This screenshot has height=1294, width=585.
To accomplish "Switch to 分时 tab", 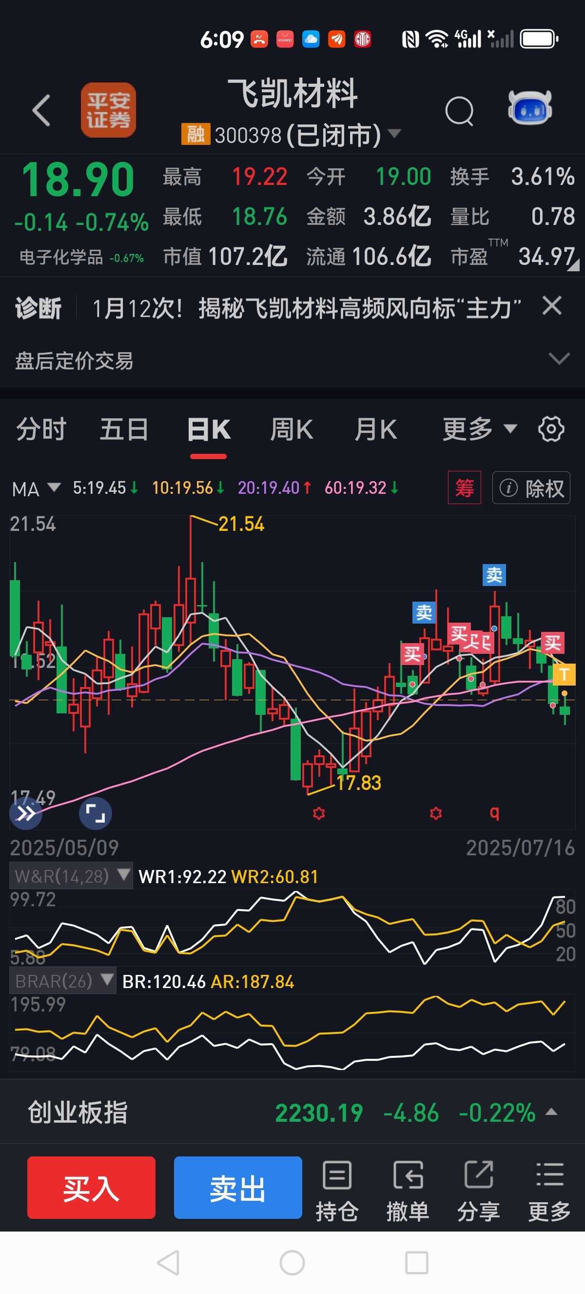I will 41,429.
